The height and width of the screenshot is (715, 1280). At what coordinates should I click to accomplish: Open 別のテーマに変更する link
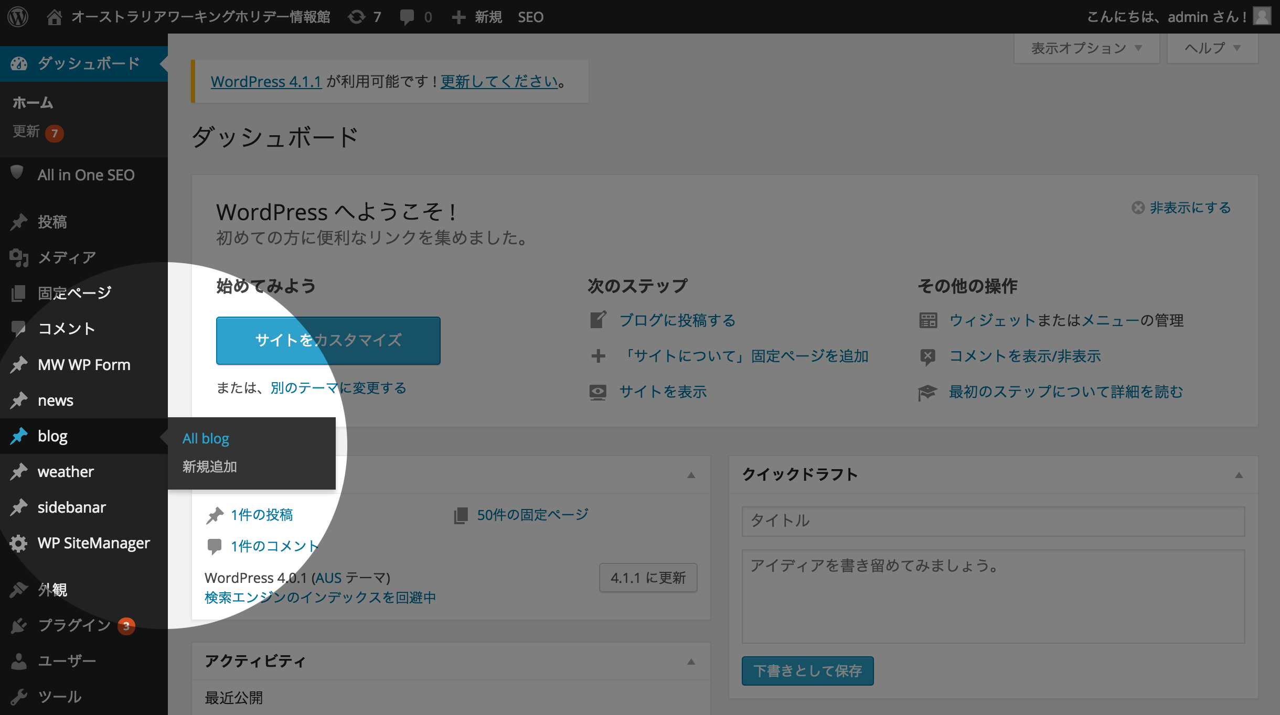[x=338, y=388]
